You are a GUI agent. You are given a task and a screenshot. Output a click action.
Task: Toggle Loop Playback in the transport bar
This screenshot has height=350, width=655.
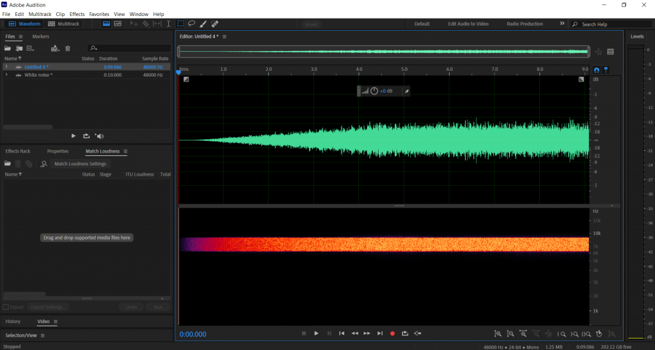[x=404, y=333]
